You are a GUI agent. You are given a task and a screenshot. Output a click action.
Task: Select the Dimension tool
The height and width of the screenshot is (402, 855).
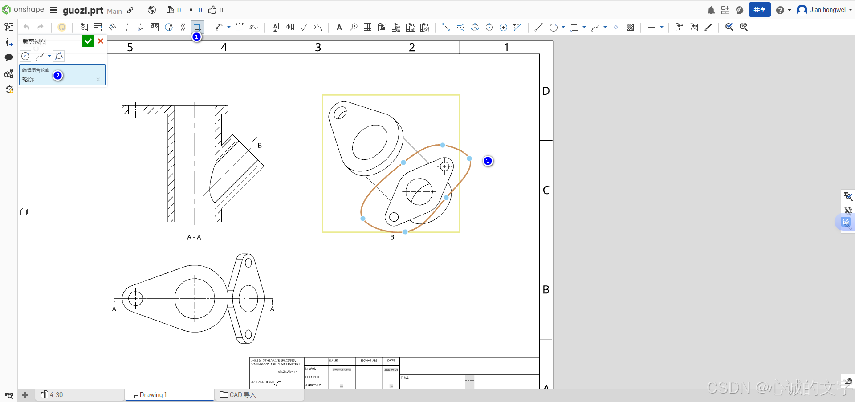click(219, 27)
